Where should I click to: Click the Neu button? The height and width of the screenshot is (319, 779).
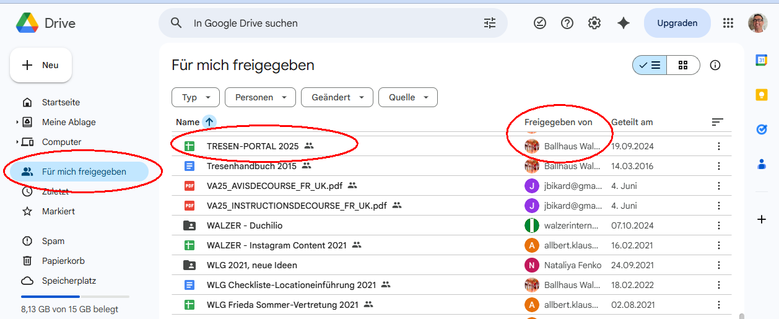(x=41, y=65)
